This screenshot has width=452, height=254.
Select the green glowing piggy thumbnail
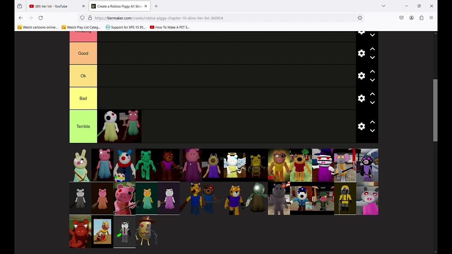pos(147,165)
